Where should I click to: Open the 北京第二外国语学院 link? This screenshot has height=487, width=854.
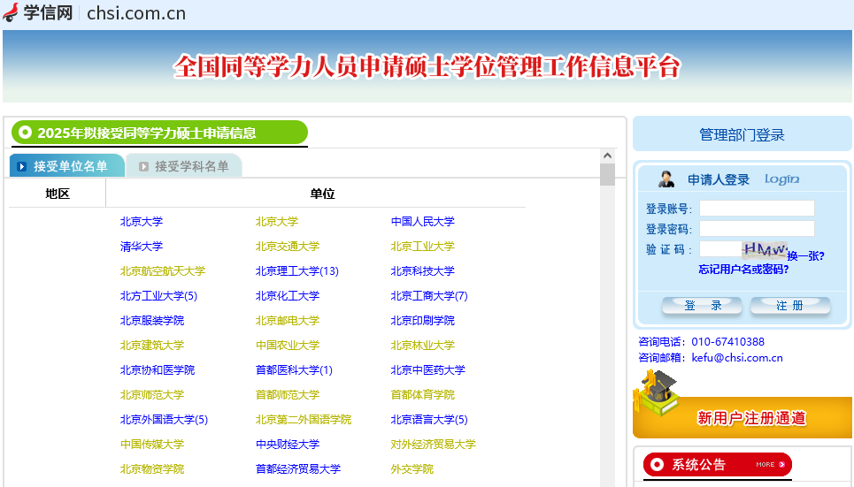pyautogui.click(x=304, y=420)
